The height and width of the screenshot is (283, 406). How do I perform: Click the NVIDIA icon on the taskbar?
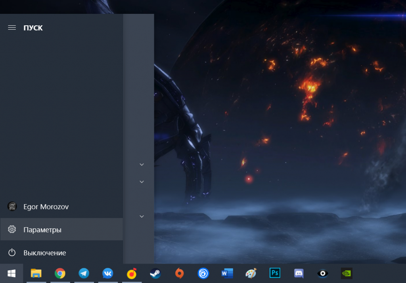347,273
